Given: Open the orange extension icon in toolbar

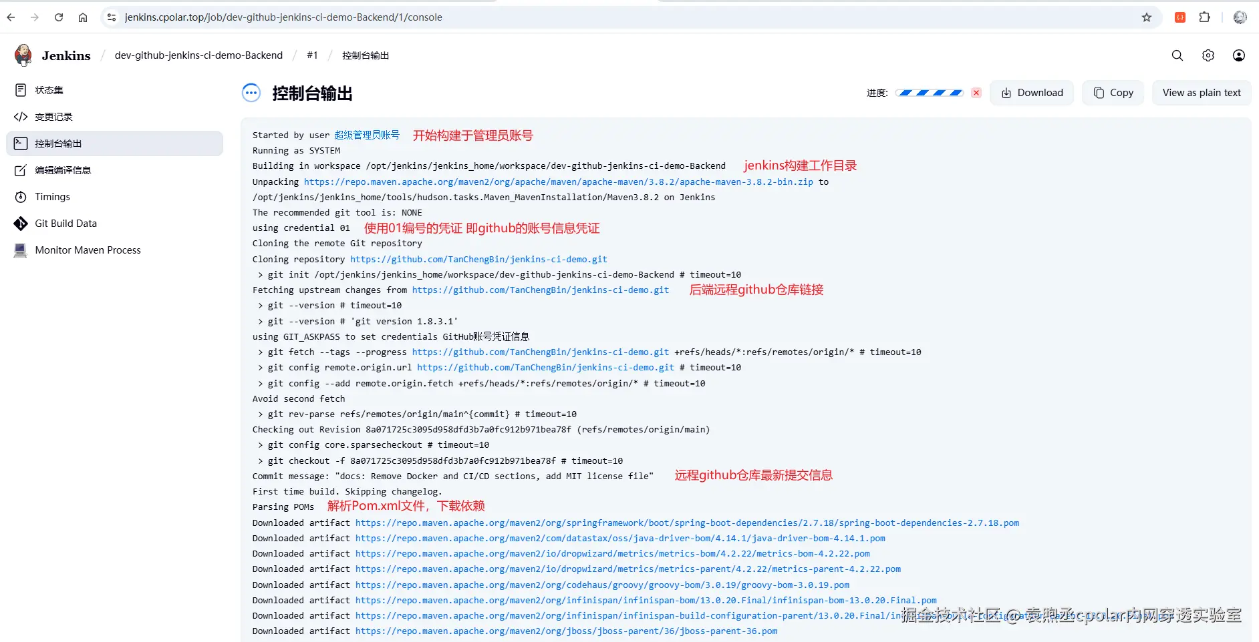Looking at the screenshot, I should [x=1180, y=17].
